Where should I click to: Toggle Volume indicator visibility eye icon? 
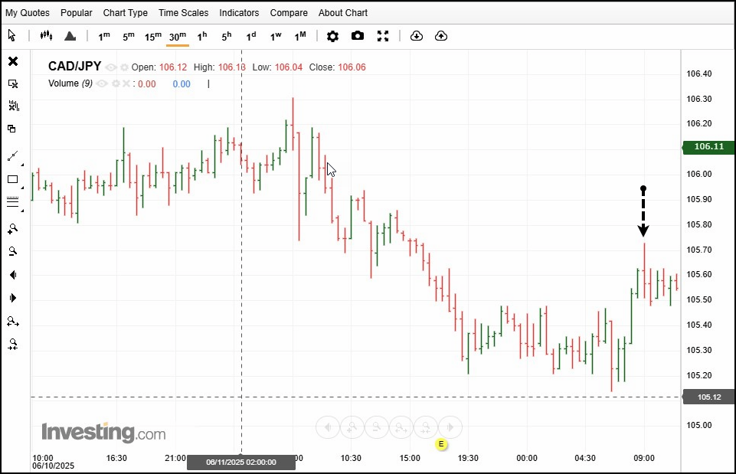[101, 83]
